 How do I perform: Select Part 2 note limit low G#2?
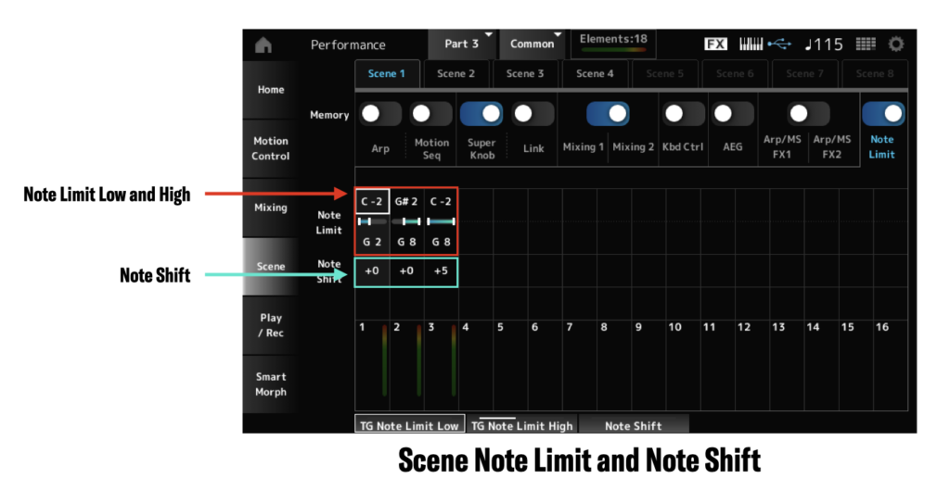coord(406,201)
